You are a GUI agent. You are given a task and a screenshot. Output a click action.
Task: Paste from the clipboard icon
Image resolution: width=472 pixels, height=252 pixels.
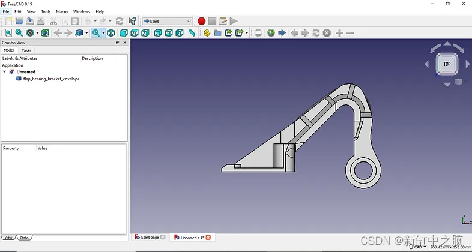point(75,21)
